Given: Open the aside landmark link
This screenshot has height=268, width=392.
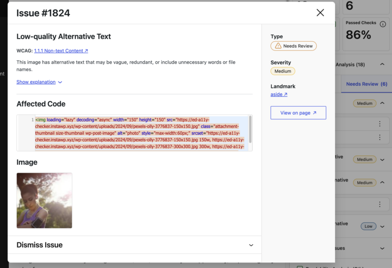Looking at the screenshot, I should (x=278, y=94).
